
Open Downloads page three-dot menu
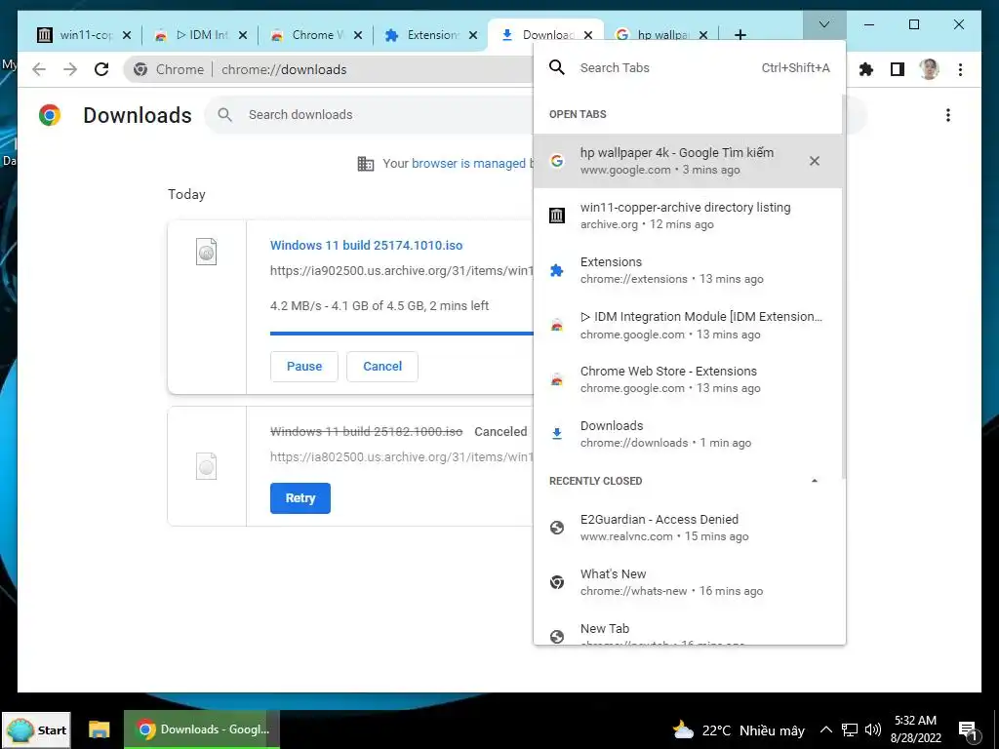pyautogui.click(x=948, y=115)
